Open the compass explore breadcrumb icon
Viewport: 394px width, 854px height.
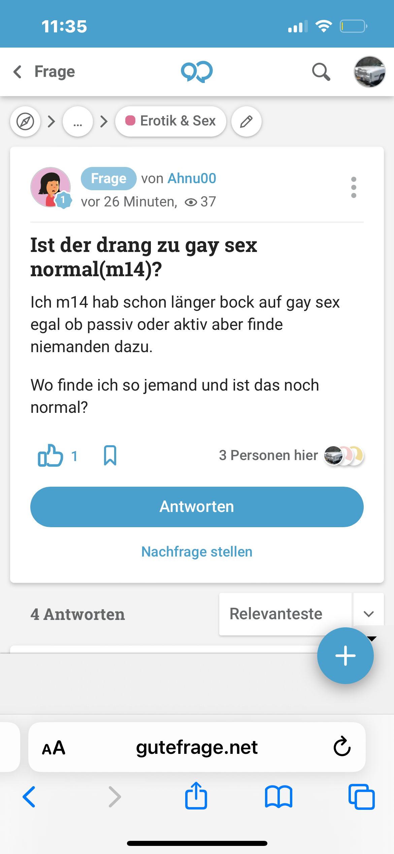pyautogui.click(x=25, y=121)
